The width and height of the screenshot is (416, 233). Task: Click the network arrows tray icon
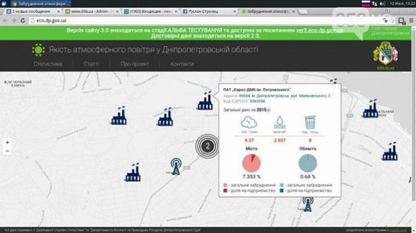(x=375, y=4)
